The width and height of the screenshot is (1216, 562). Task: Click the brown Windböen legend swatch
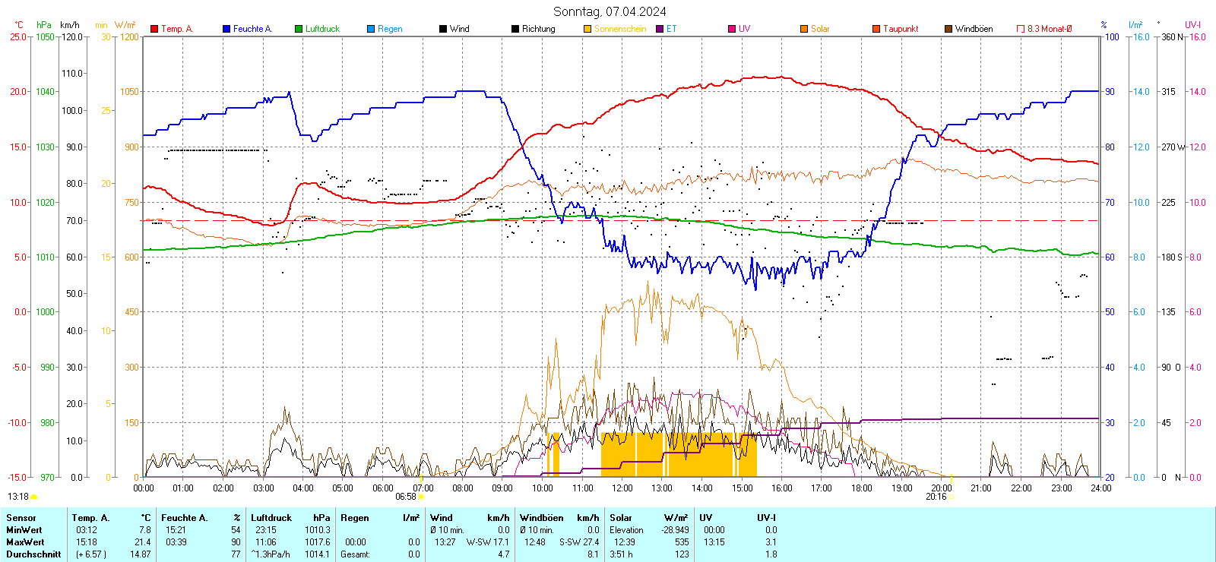coord(948,29)
